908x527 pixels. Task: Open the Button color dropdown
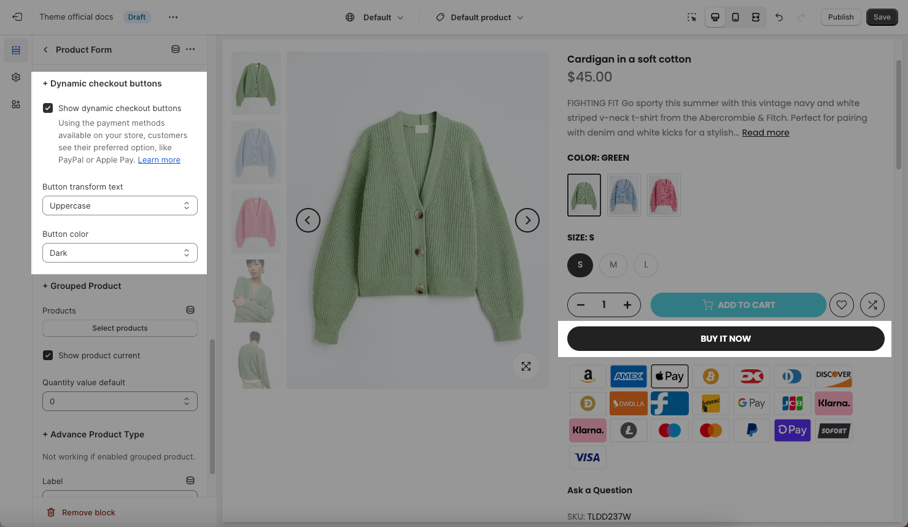click(120, 253)
